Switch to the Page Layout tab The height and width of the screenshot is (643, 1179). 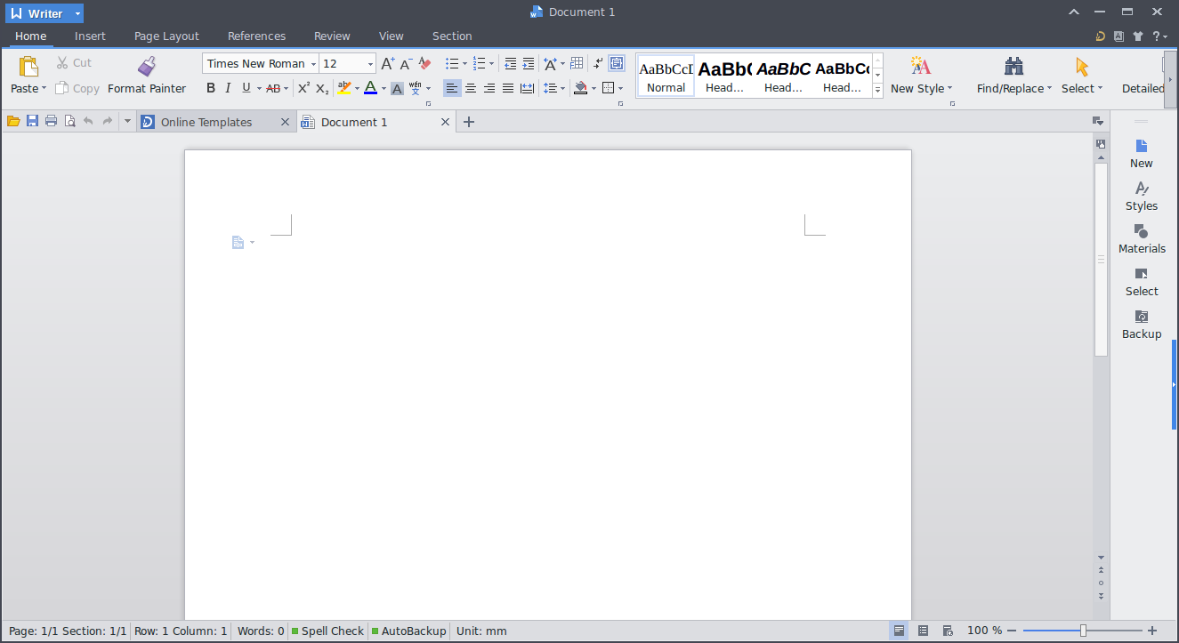166,36
